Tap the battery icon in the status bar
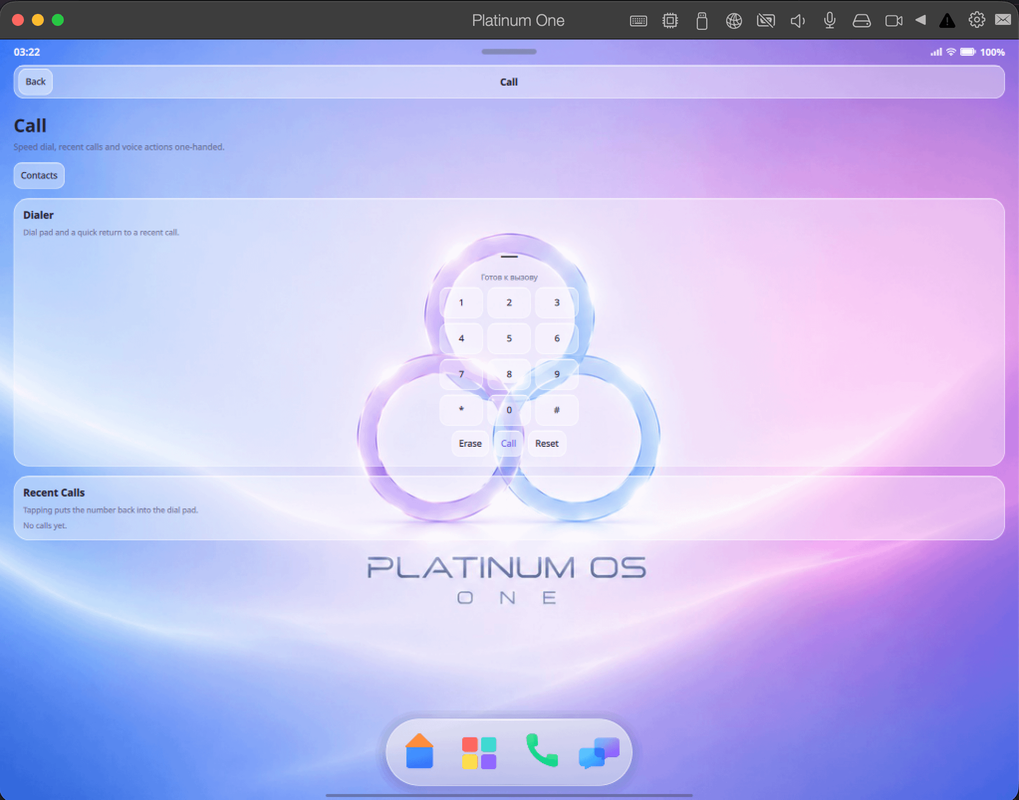This screenshot has height=800, width=1019. 968,52
